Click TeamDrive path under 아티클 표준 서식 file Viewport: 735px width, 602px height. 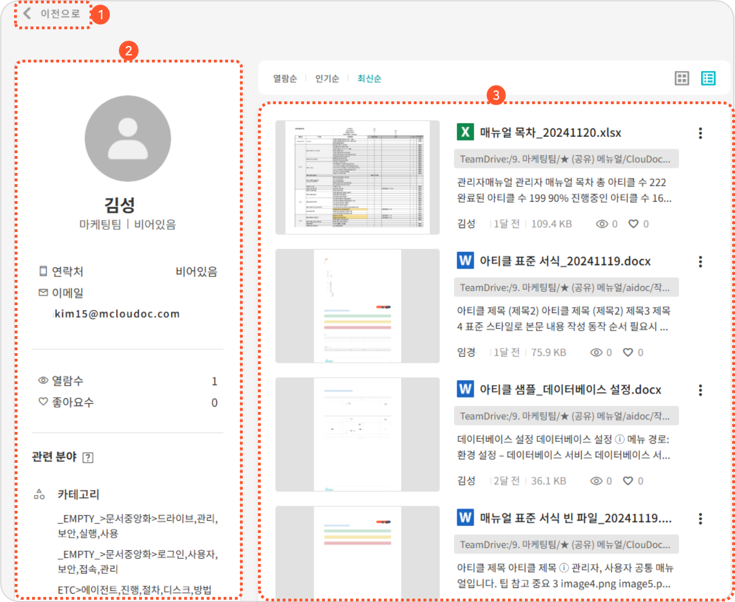(565, 288)
